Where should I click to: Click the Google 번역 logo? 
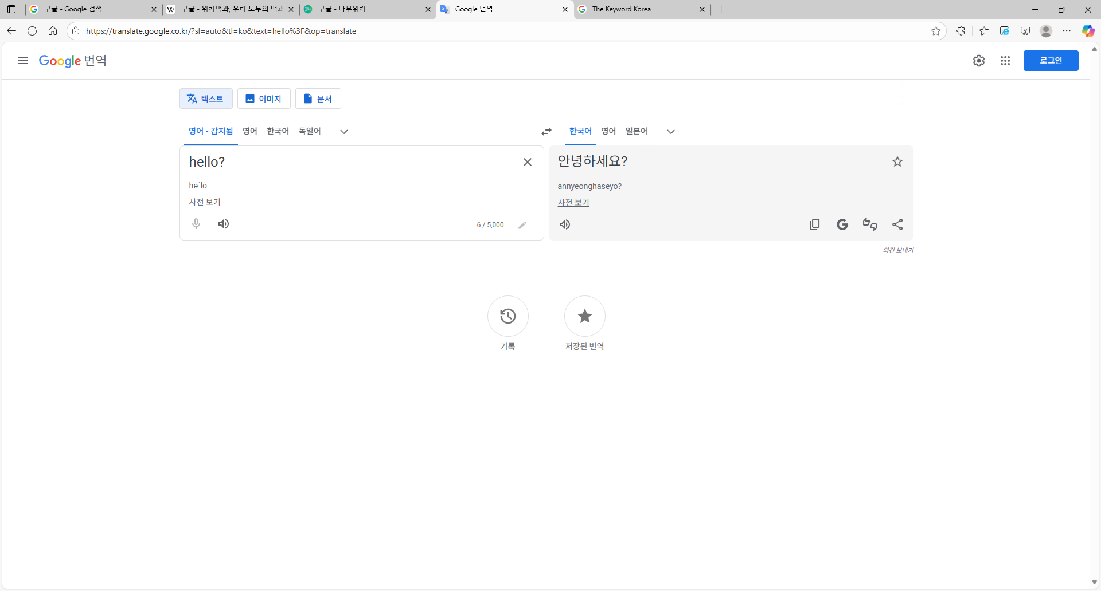[x=73, y=61]
